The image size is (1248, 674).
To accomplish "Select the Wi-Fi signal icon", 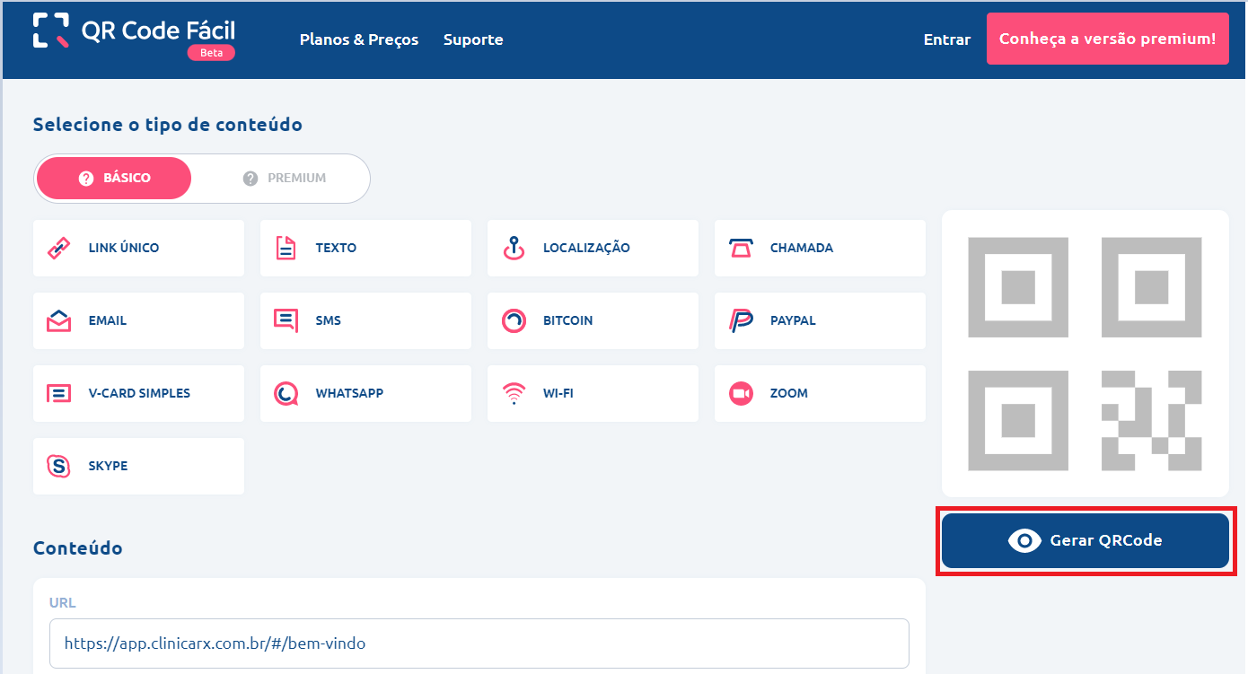I will click(x=513, y=394).
